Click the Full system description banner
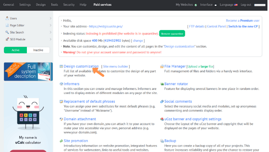 click(28, 72)
